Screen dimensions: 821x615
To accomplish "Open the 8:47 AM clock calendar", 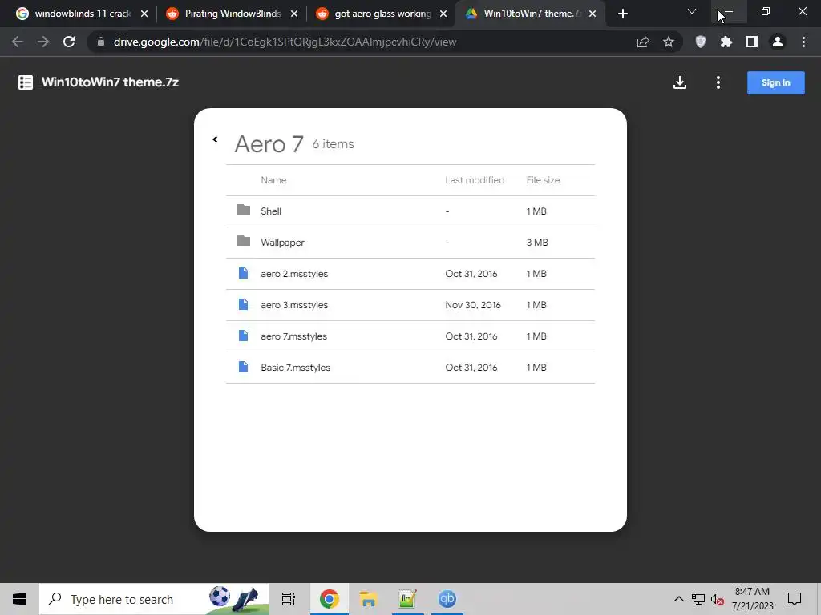I will [752, 599].
